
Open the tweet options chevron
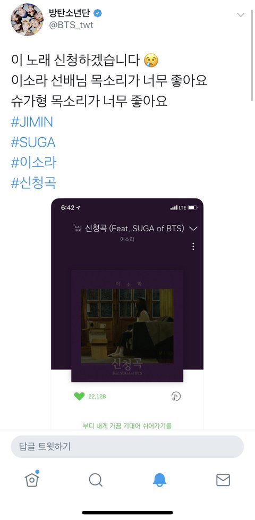(241, 15)
